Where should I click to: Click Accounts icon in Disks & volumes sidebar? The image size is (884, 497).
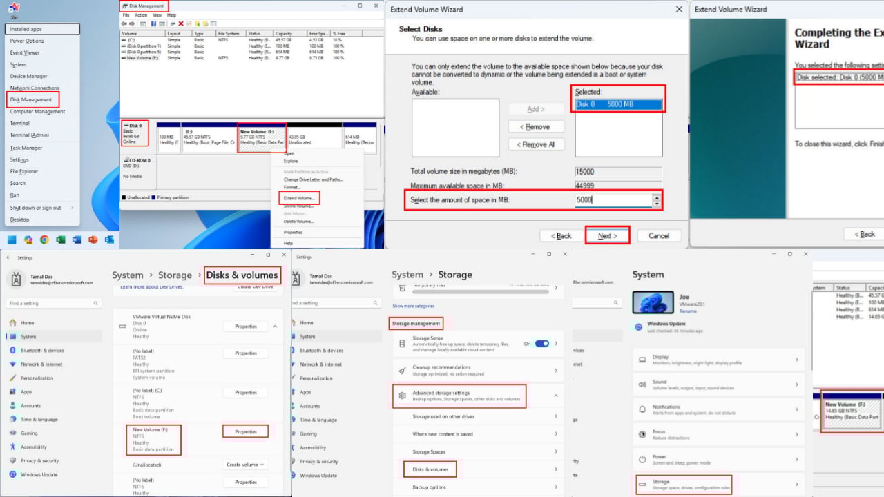(x=12, y=405)
